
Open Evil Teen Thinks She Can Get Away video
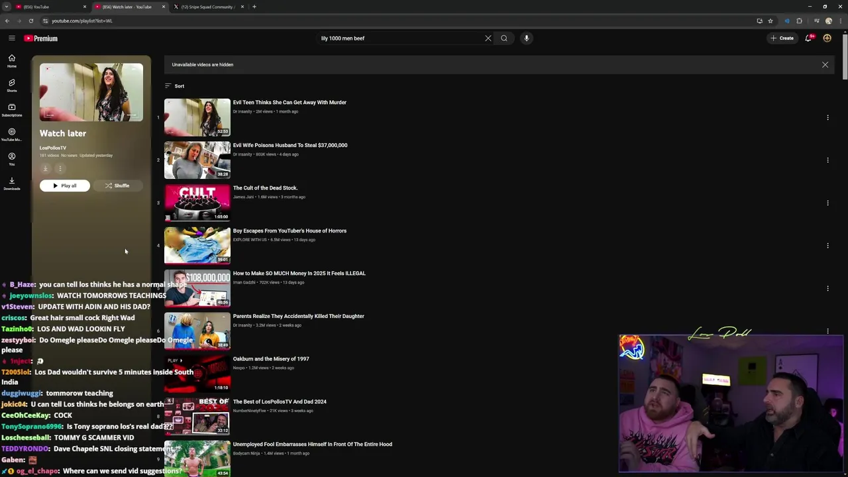pos(290,103)
